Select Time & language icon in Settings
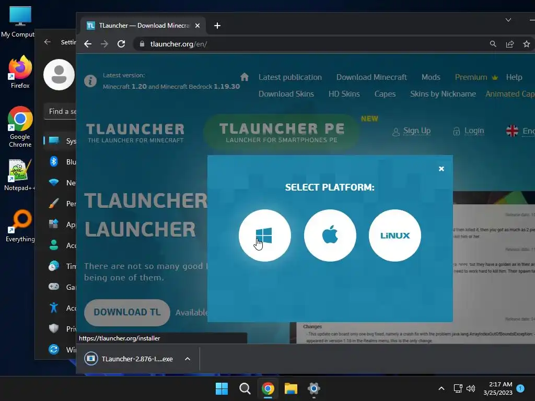535x401 pixels. click(54, 266)
